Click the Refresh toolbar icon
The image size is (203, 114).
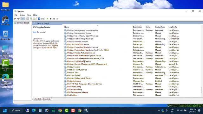click(31, 19)
